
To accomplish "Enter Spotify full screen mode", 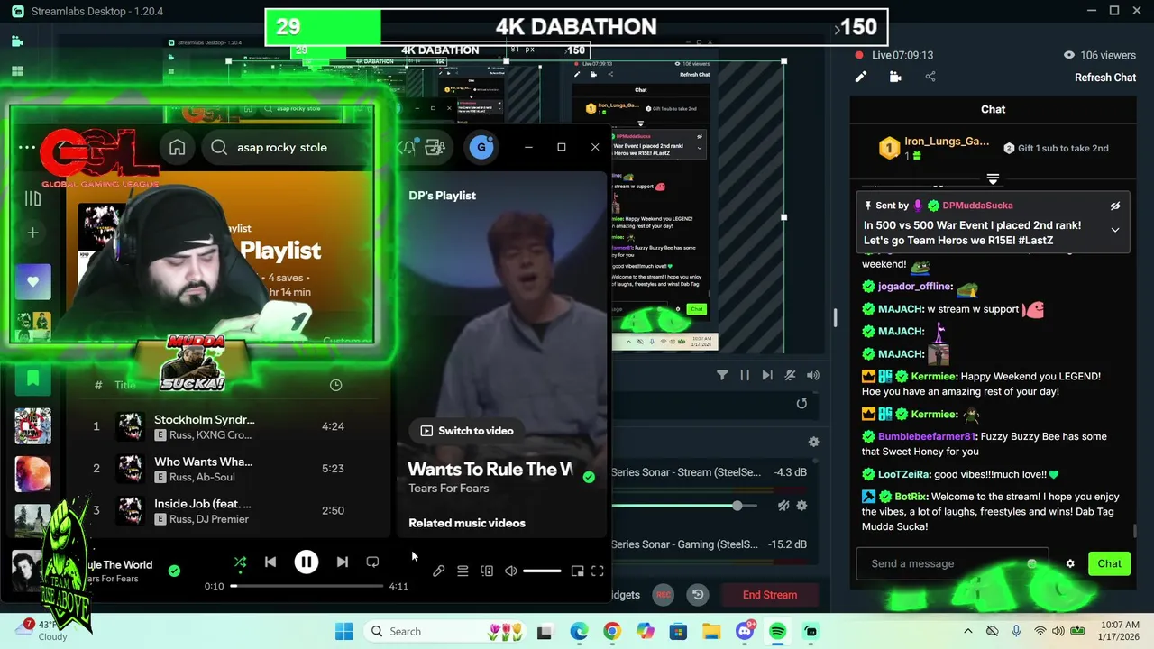I will 598,571.
